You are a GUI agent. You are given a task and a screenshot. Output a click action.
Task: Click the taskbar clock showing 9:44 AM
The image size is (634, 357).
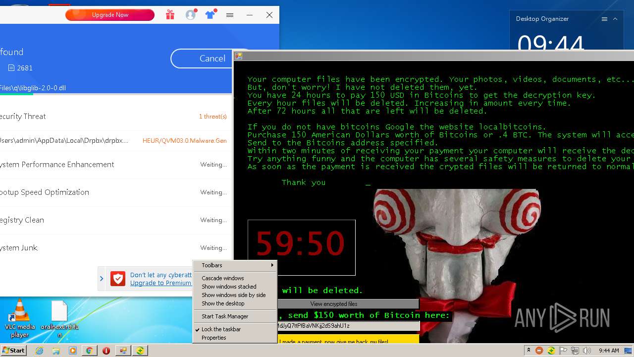click(609, 351)
